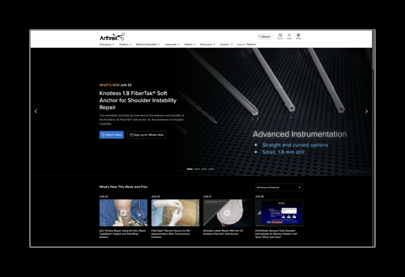Screen dimensions: 405x277
Task: Play the Shoulder Labral Repair video
Action: [x=227, y=213]
